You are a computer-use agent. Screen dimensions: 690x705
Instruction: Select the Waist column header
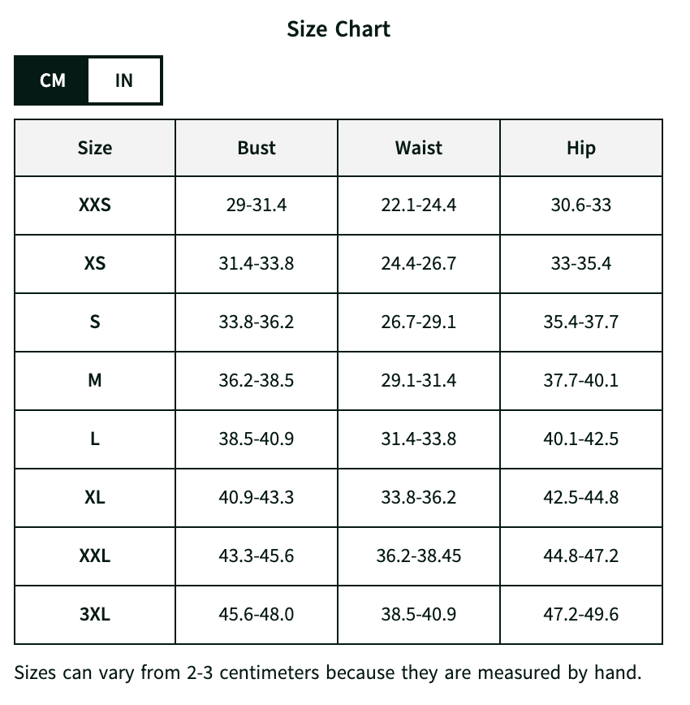pos(419,148)
